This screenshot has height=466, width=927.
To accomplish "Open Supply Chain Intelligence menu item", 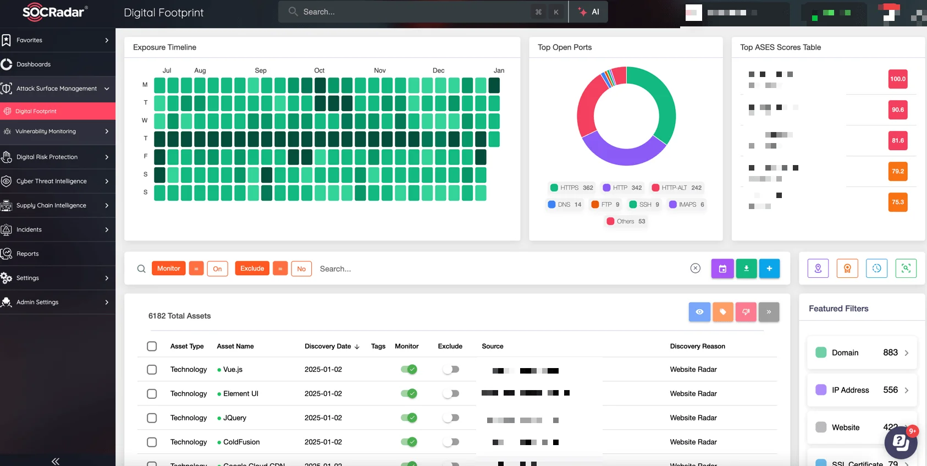I will click(x=58, y=205).
